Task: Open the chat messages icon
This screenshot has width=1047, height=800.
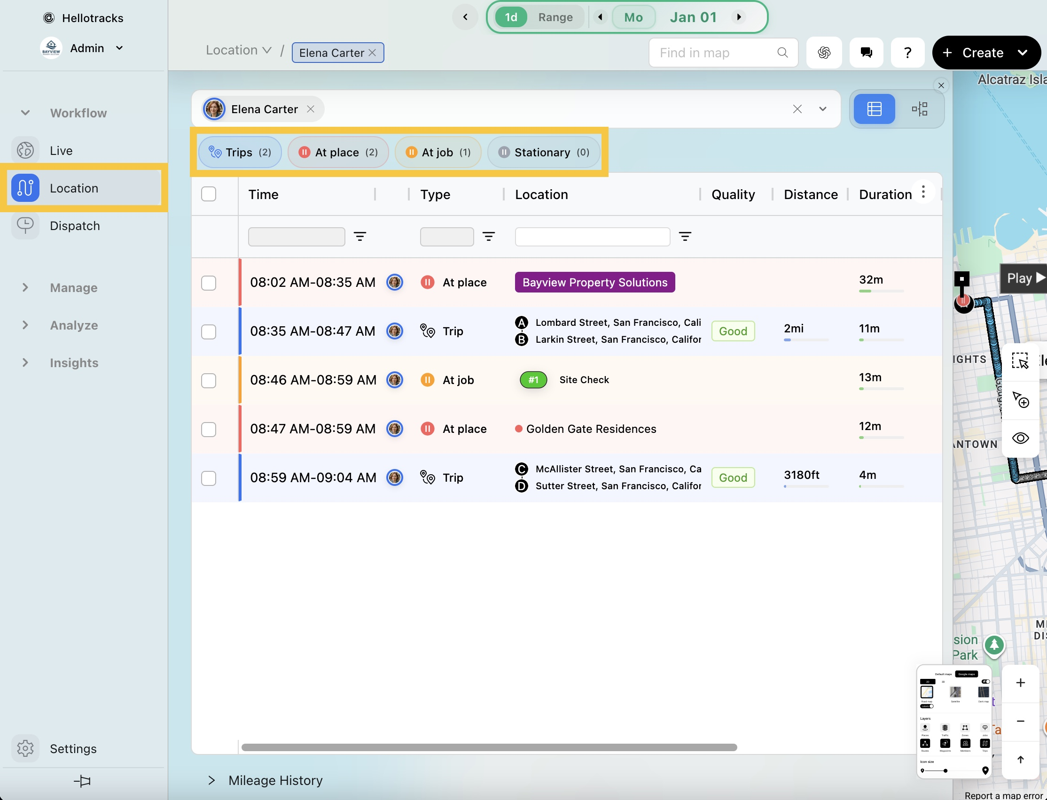Action: tap(866, 53)
